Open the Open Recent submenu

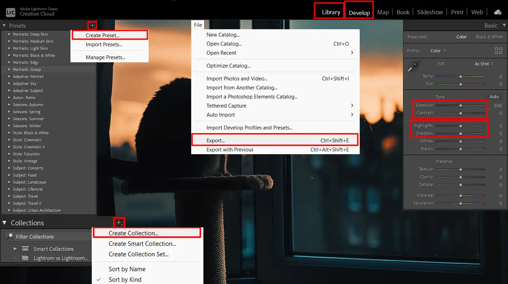275,53
